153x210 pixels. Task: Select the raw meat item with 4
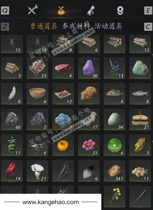63,68
